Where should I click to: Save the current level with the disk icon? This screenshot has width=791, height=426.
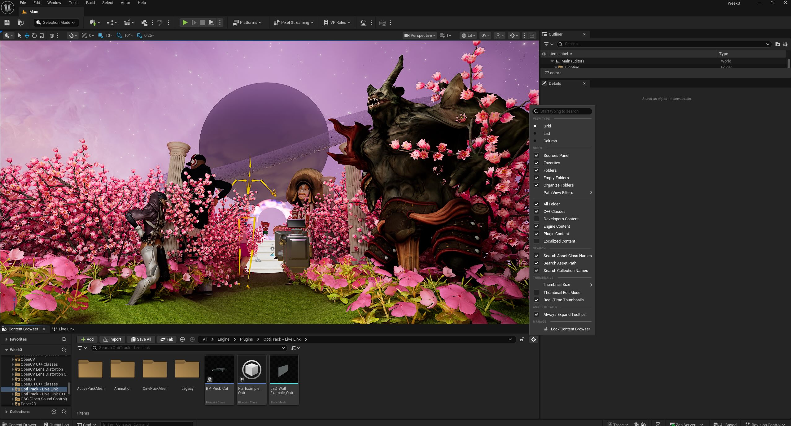click(7, 22)
